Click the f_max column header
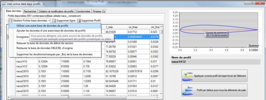 click(116, 27)
